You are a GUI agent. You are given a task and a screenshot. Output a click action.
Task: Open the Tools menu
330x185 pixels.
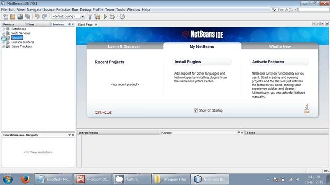pyautogui.click(x=120, y=10)
